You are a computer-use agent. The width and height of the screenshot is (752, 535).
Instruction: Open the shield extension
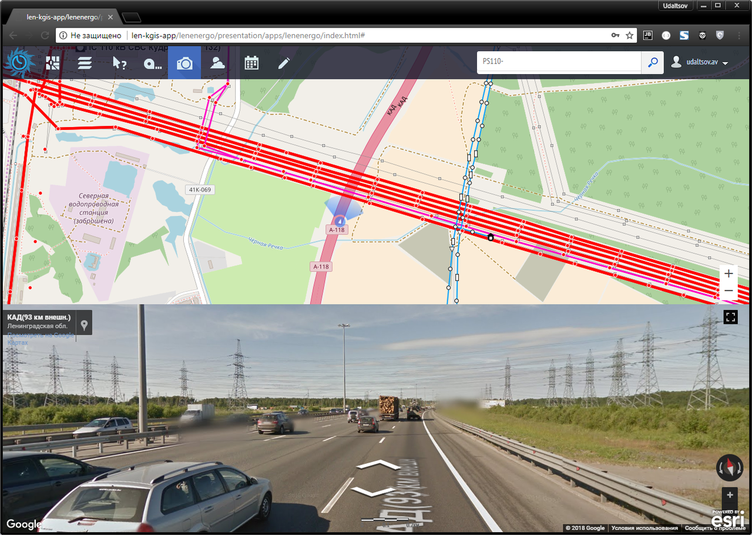tap(720, 35)
